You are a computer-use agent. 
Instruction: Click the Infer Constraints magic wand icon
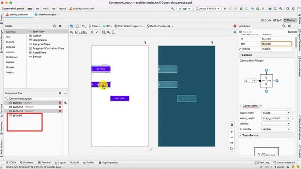point(97,32)
